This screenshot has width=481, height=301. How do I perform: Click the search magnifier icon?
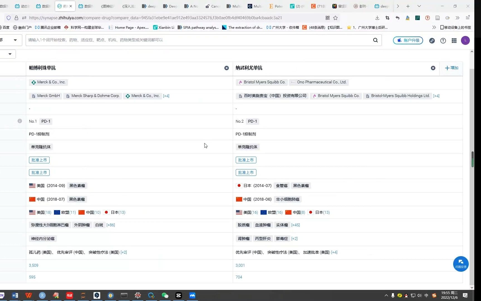click(376, 40)
